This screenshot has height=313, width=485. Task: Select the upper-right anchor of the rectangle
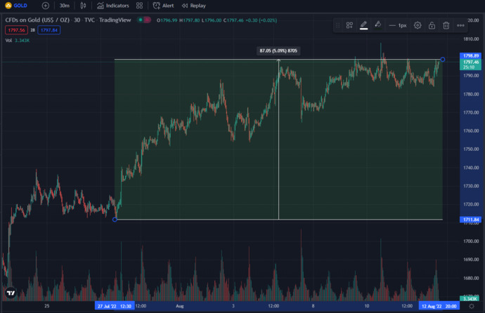[443, 59]
